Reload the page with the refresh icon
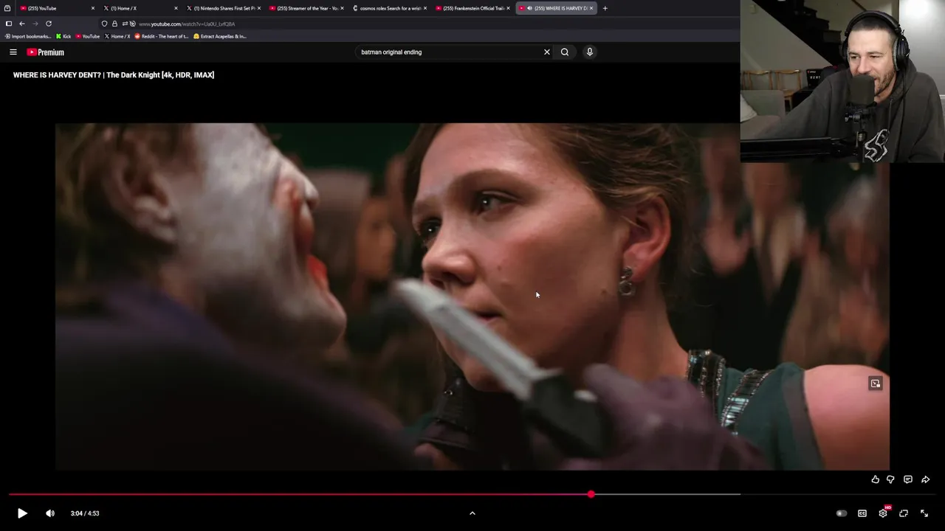 49,24
